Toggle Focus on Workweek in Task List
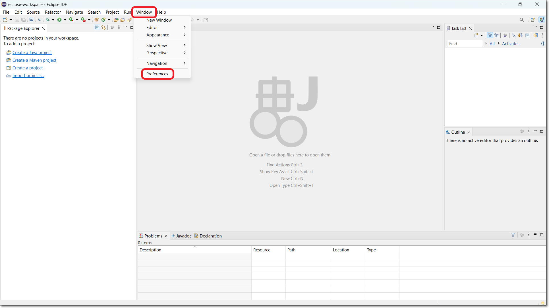 tap(505, 35)
